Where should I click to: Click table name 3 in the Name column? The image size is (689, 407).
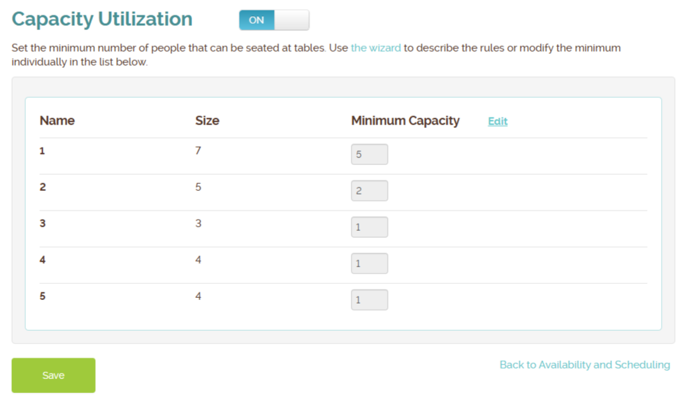(x=43, y=224)
